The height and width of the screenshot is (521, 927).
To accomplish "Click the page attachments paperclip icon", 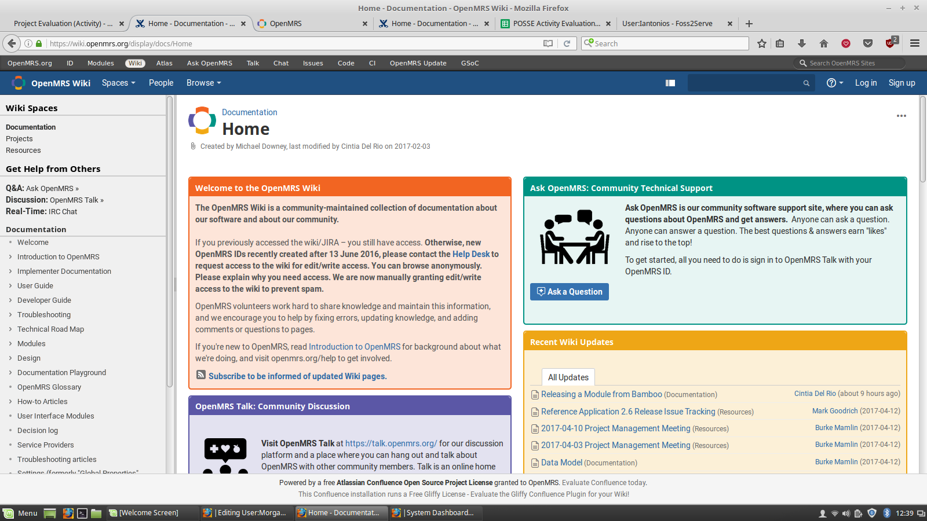I will [193, 146].
